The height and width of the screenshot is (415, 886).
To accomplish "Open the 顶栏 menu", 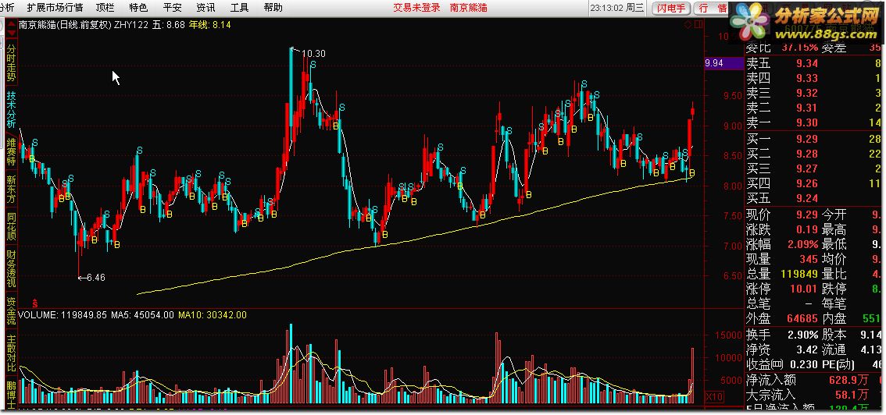I will 105,8.
